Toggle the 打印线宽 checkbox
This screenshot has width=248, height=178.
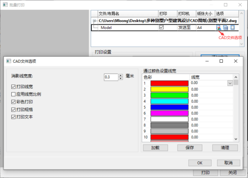pyautogui.click(x=14, y=87)
